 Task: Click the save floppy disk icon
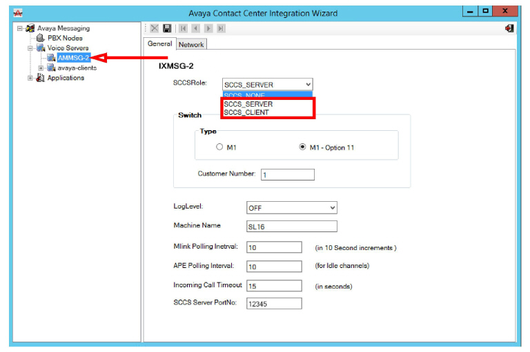[x=167, y=28]
